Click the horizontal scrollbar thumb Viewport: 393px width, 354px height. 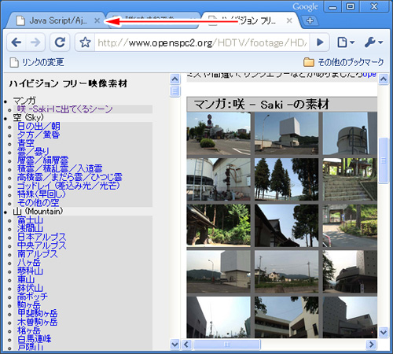227,344
